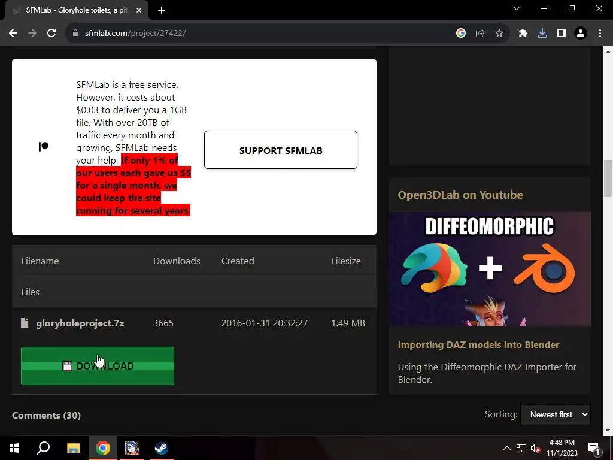Open the Extensions puzzle icon
The image size is (613, 460).
coord(523,34)
